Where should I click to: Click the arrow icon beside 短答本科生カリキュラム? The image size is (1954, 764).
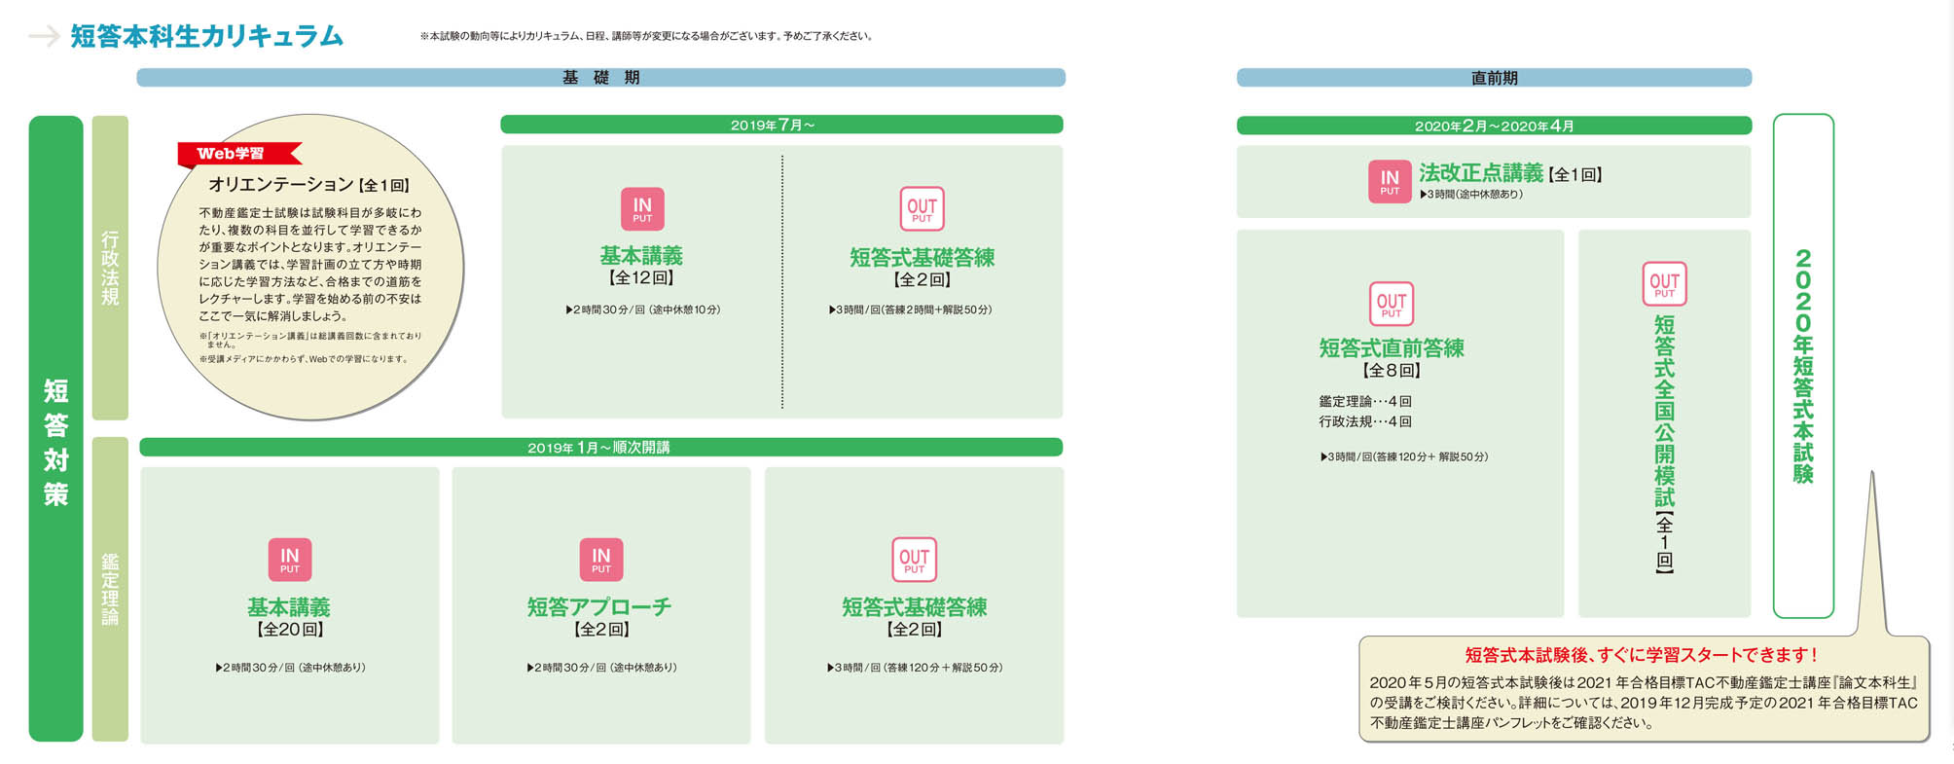[45, 37]
